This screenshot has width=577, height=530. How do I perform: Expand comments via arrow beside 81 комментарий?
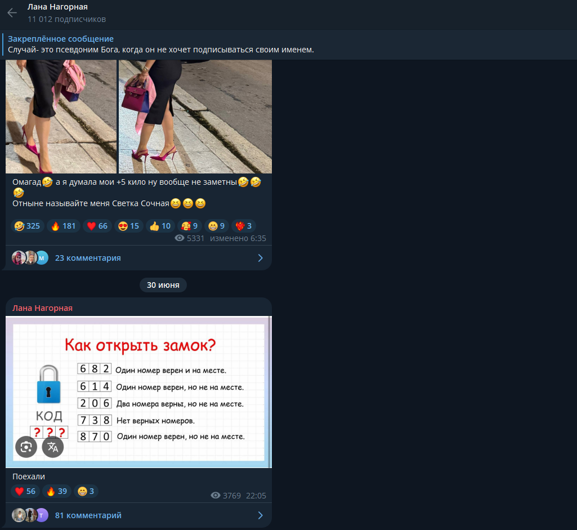(x=260, y=515)
